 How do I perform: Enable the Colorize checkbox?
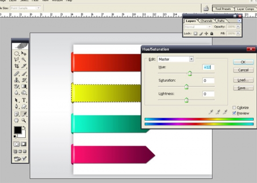234,108
